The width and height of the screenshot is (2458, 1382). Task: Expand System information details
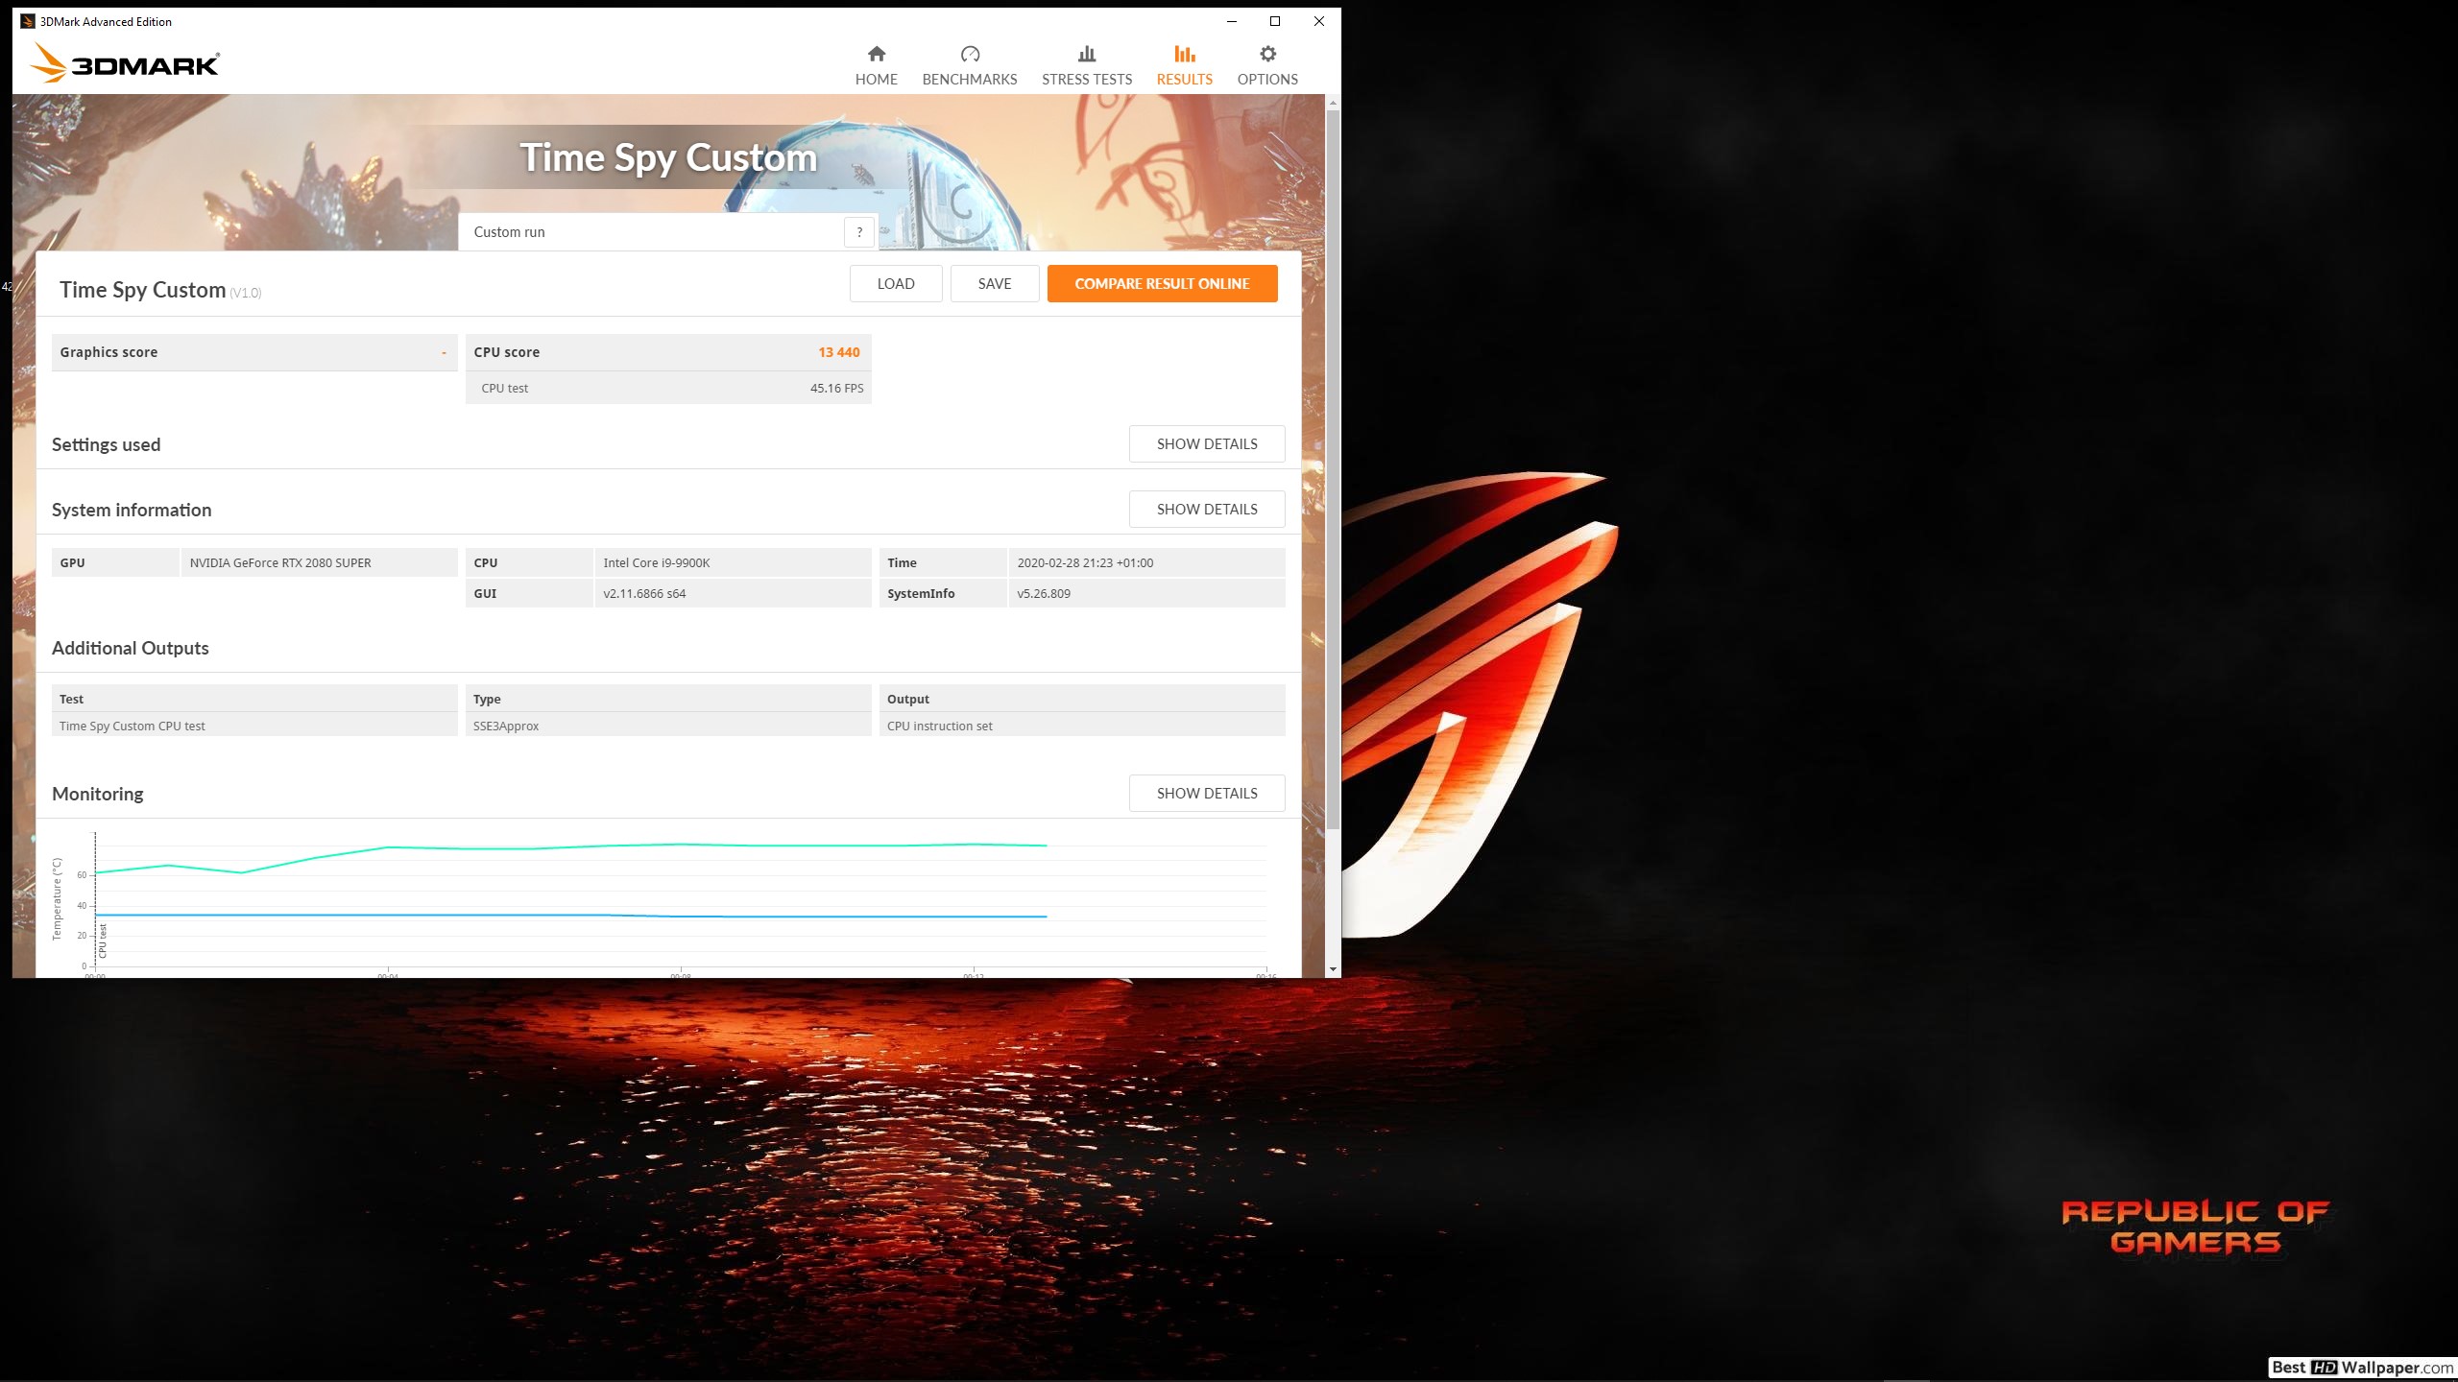click(1207, 509)
